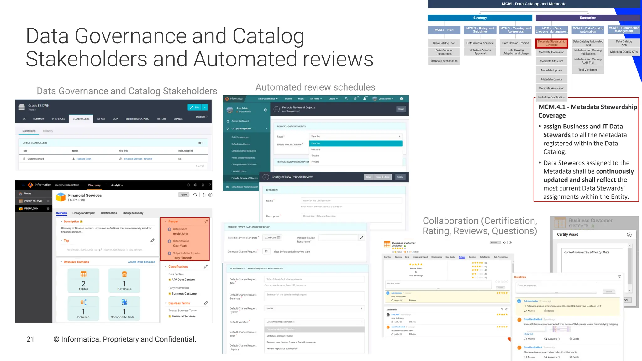Edit the Tag section with the pencil icon
The width and height of the screenshot is (642, 361).
152,240
